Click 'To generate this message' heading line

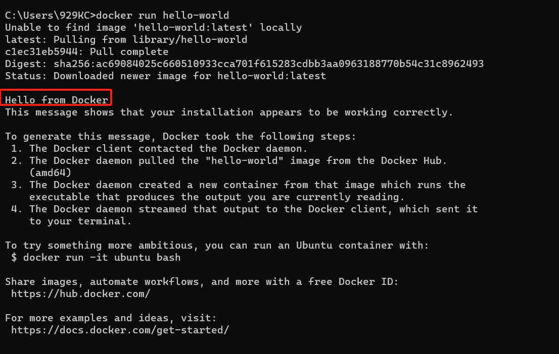(x=180, y=137)
